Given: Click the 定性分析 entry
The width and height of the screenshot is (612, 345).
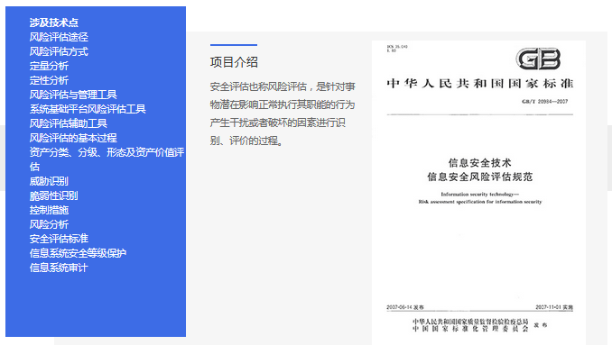Looking at the screenshot, I should click(x=49, y=80).
